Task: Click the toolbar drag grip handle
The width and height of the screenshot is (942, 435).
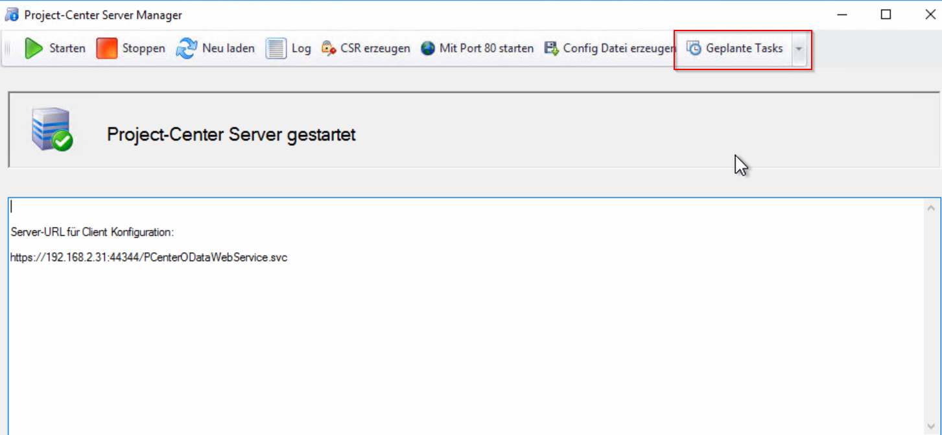Action: click(8, 49)
